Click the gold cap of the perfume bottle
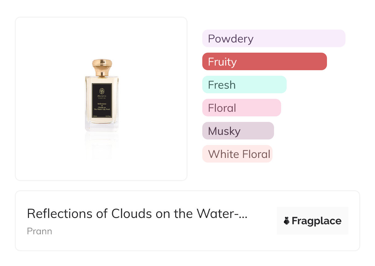 point(102,67)
